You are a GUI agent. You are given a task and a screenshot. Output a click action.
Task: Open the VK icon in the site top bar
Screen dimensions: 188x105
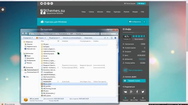pyautogui.click(x=45, y=3)
